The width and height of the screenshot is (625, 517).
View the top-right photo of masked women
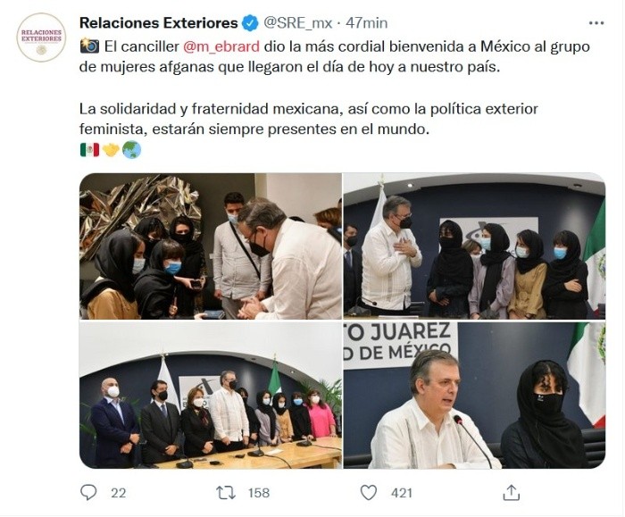pos(474,246)
